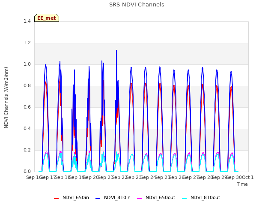Click the y-axis tick label 1.4
Viewport: 274px width, 206px height.
(27, 21)
